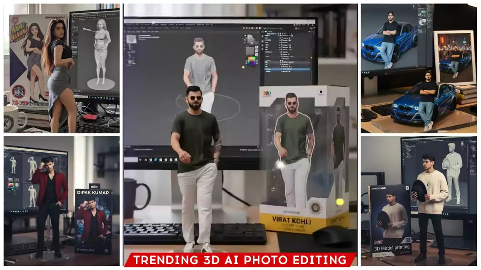
Task: Click the white sculpted figure on bottom-right monitor
Action: coord(452,170)
